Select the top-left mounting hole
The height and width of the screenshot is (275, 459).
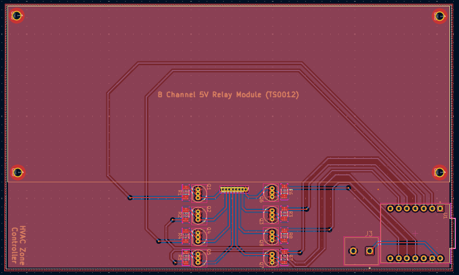pos(16,16)
